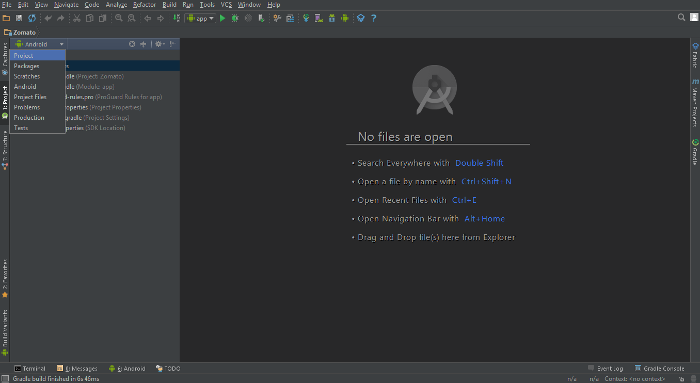This screenshot has height=383, width=700.
Task: Open the Refactor menu
Action: (x=145, y=5)
